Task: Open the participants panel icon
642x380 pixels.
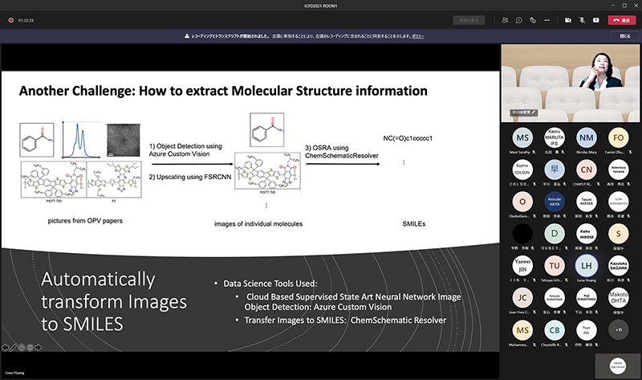Action: pos(505,20)
